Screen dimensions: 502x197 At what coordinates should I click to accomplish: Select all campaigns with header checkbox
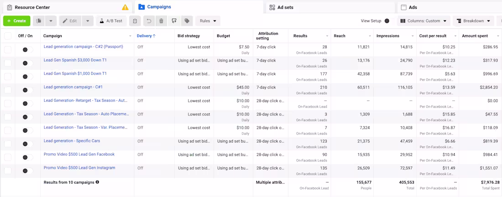(8, 36)
